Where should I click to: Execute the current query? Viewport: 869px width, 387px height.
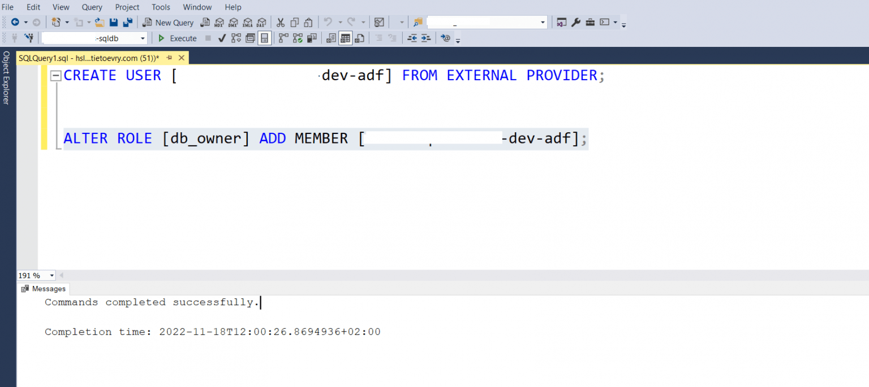[x=177, y=38]
